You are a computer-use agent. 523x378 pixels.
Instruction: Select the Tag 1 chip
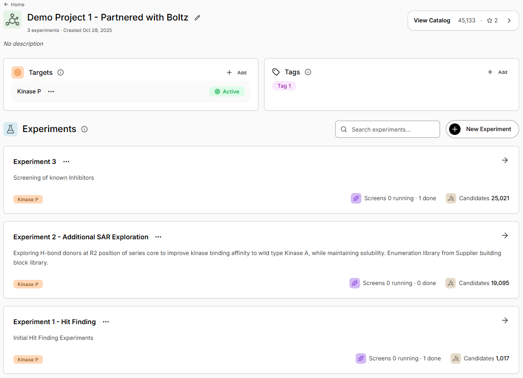pos(284,86)
